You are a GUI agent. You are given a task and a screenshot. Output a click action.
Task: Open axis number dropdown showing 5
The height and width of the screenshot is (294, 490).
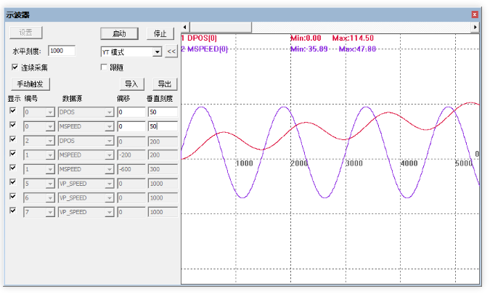tap(50, 184)
